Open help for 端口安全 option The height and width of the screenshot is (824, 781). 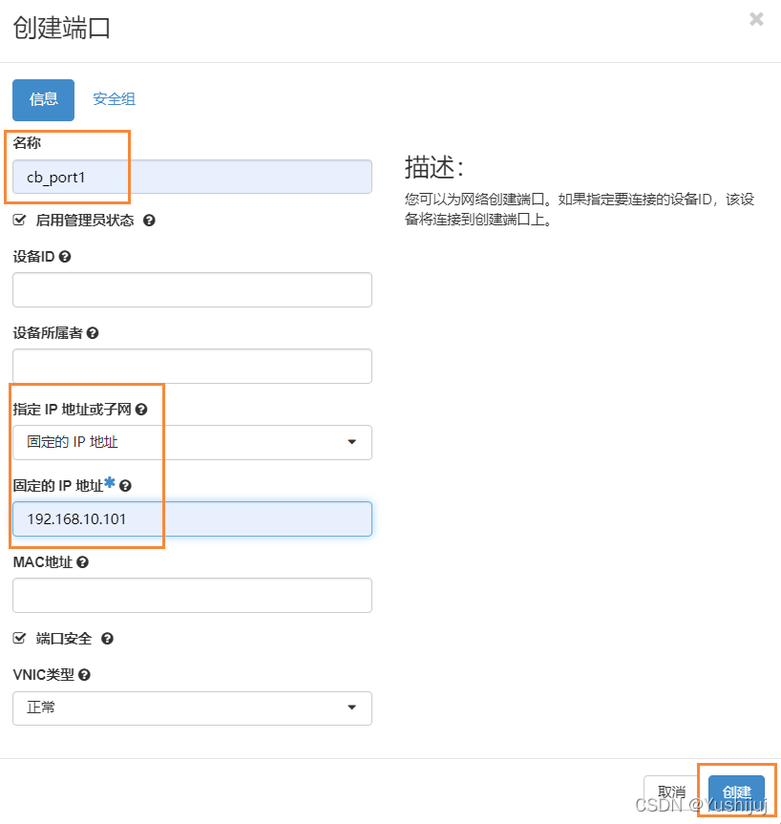point(107,638)
